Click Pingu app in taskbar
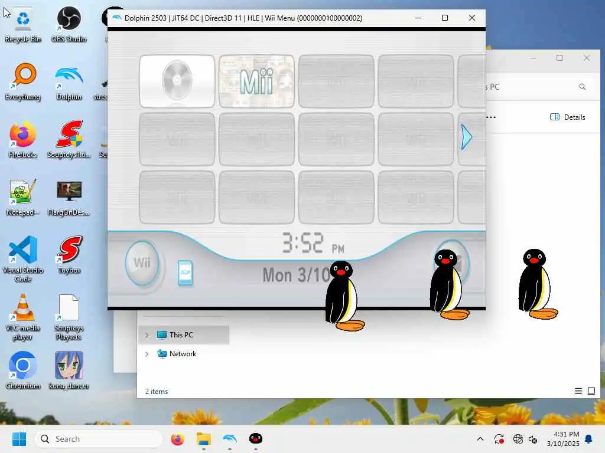605x453 pixels. 255,439
